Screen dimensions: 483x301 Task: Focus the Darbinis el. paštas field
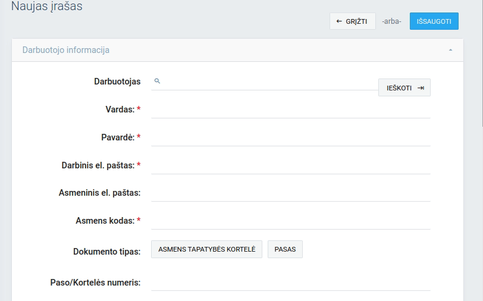[x=290, y=165]
